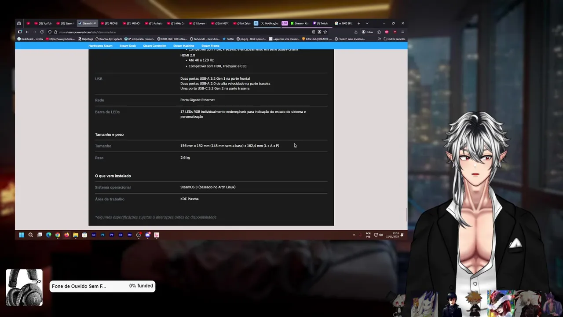Open the youtube.com bookmark

[60, 39]
